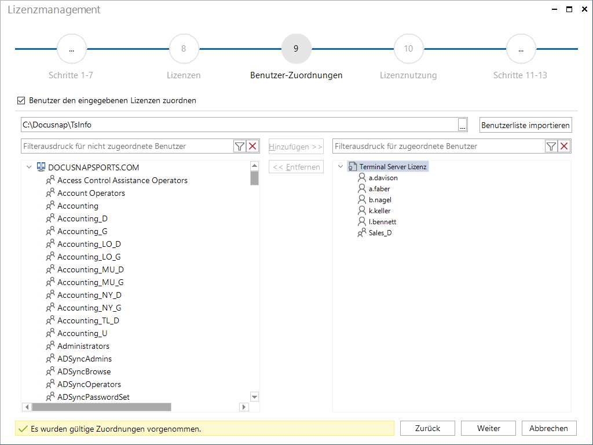593x445 pixels.
Task: Click scroll down arrow of group list
Action: click(255, 397)
